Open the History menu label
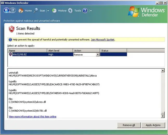The height and width of the screenshot is (135, 168). pyautogui.click(x=62, y=11)
